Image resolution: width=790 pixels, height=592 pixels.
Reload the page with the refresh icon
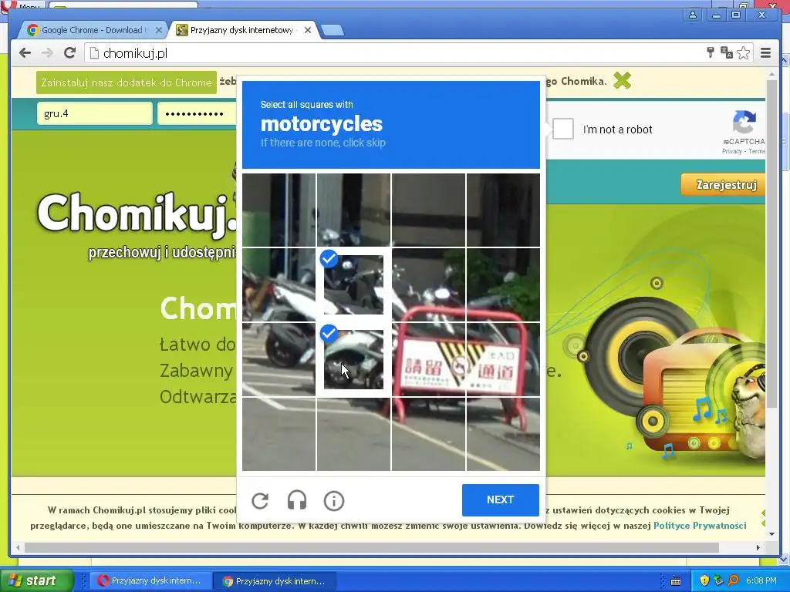pyautogui.click(x=70, y=53)
